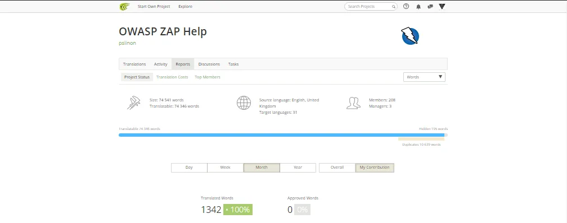
Task: Open the help question mark icon
Action: point(406,7)
